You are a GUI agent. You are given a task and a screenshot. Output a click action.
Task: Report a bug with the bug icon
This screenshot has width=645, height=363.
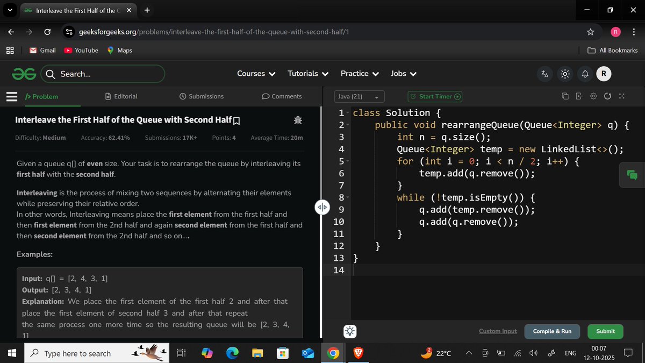point(298,120)
